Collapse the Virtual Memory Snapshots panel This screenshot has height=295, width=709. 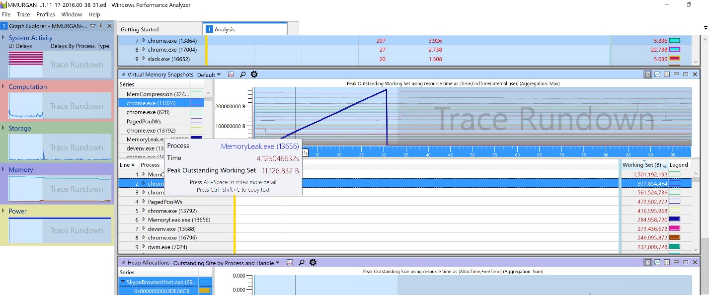(122, 74)
